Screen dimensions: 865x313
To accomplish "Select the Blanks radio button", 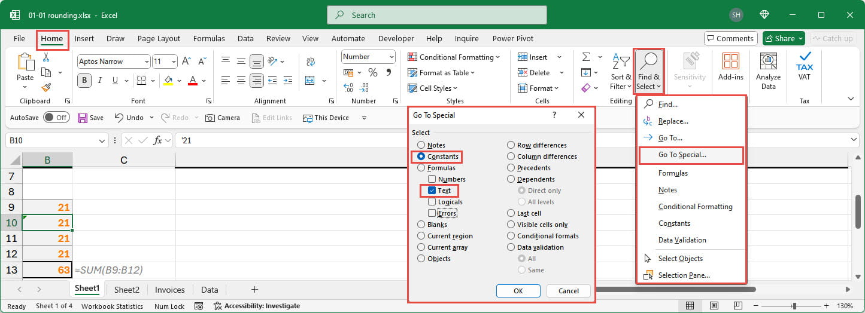I will (421, 225).
